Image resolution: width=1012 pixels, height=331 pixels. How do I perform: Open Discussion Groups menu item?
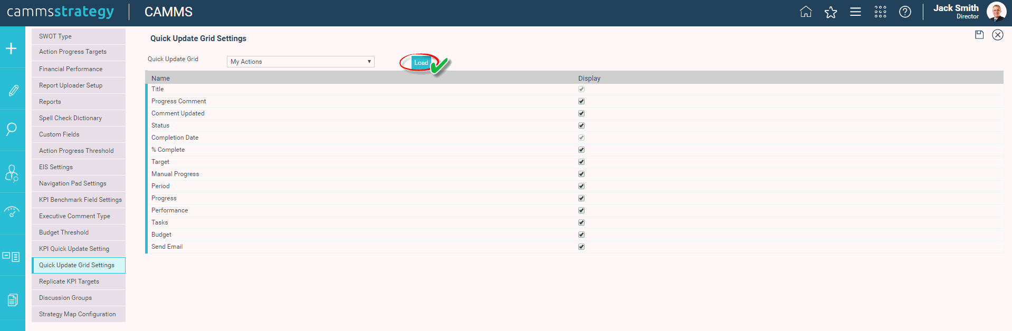[79, 298]
